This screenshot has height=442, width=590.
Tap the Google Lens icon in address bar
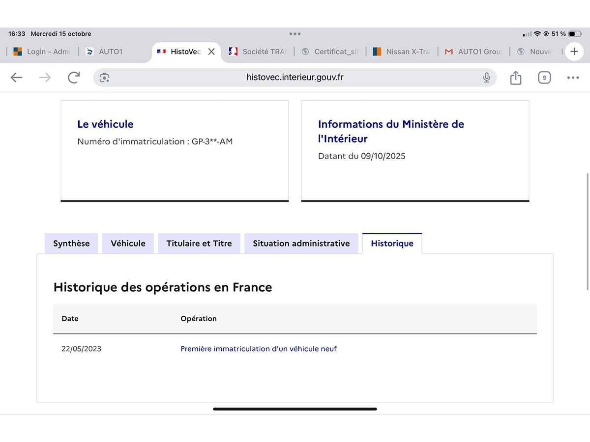(x=104, y=78)
